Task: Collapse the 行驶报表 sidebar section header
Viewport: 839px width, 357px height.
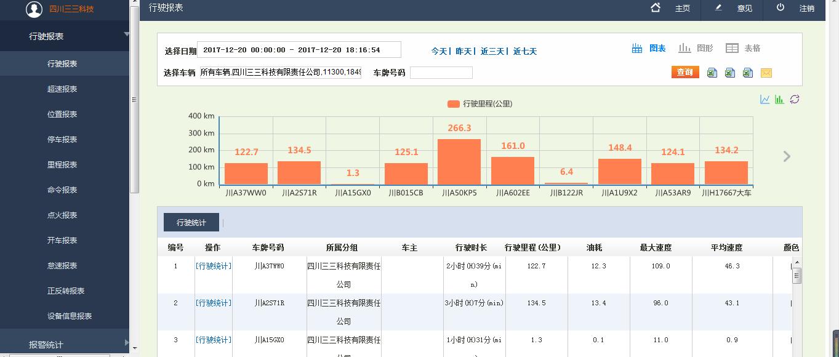Action: [x=65, y=36]
